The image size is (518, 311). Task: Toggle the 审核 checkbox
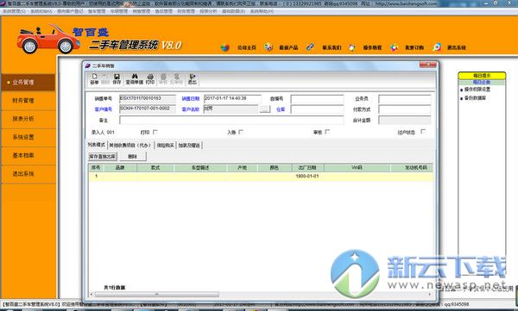(327, 132)
